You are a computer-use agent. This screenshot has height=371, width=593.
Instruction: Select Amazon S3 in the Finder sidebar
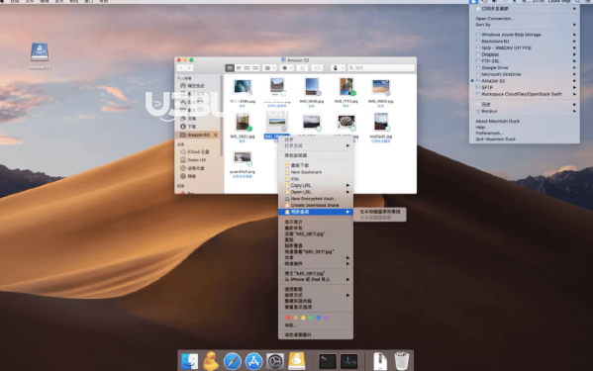point(198,135)
